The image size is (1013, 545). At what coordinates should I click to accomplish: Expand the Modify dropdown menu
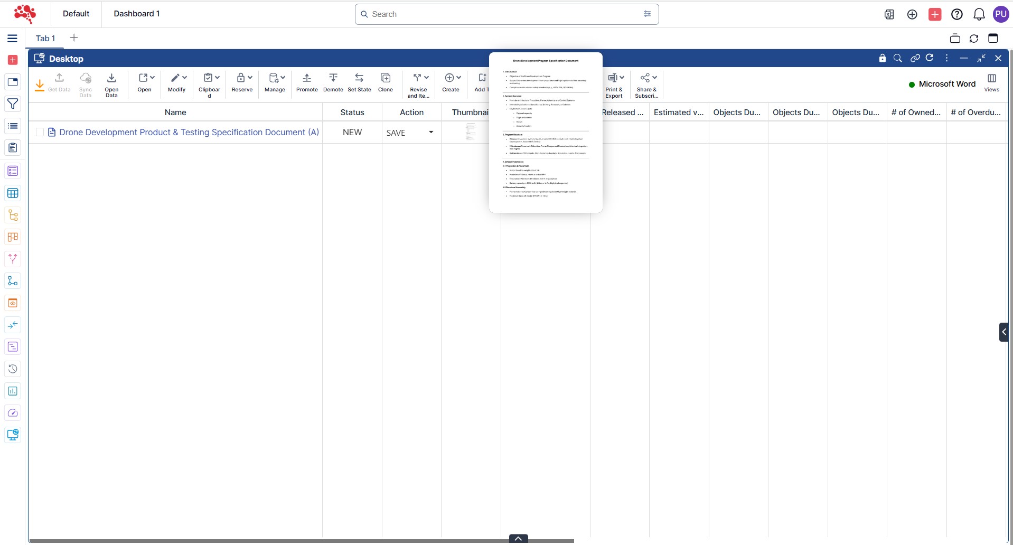[184, 78]
